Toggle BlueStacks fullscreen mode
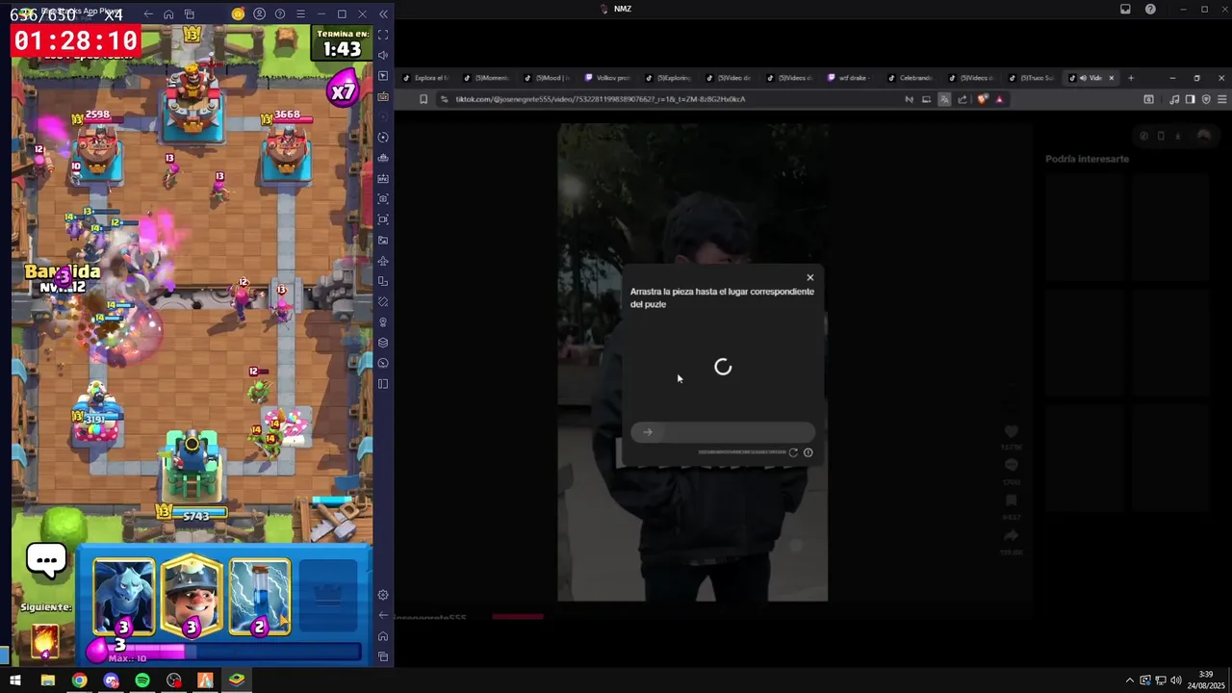Screen dimensions: 1232x693 [383, 35]
